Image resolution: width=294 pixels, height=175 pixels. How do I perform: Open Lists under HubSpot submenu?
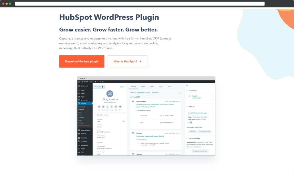80,112
